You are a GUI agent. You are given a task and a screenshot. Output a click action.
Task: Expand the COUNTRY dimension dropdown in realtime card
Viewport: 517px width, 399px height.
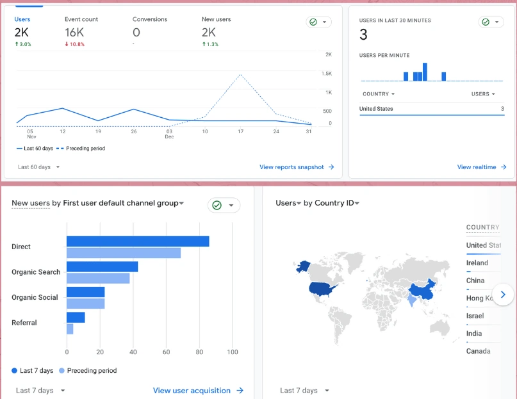point(379,94)
